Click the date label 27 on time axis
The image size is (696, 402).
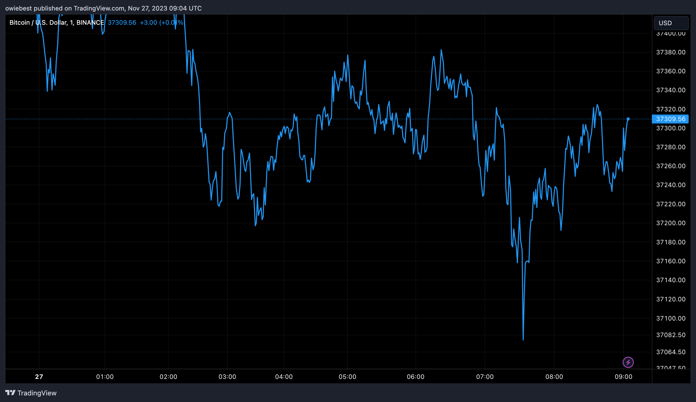pos(39,377)
